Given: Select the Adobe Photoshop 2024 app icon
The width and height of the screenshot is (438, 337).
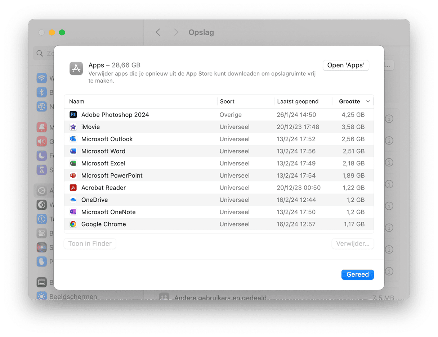Looking at the screenshot, I should point(73,115).
